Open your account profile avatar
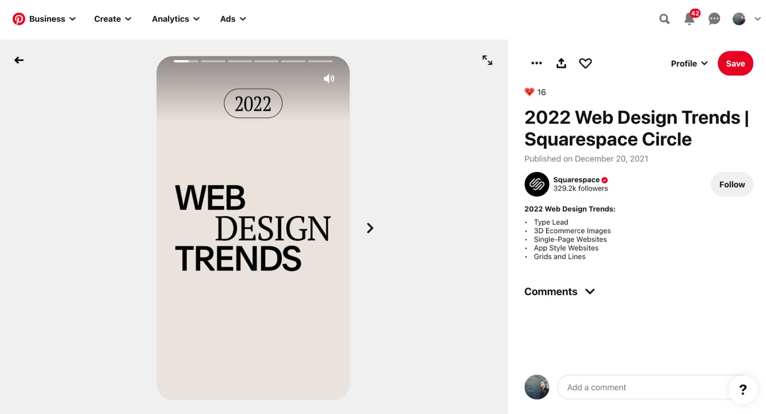Image resolution: width=766 pixels, height=414 pixels. pos(739,19)
